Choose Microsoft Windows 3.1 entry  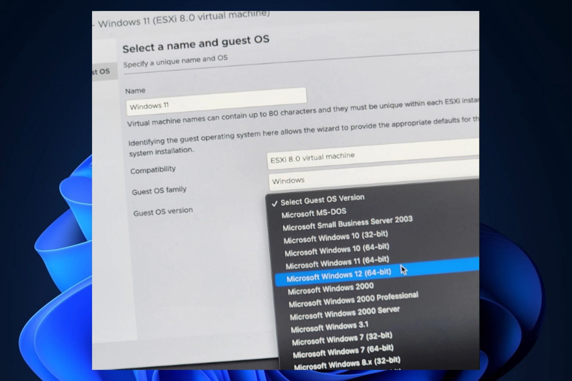point(329,327)
